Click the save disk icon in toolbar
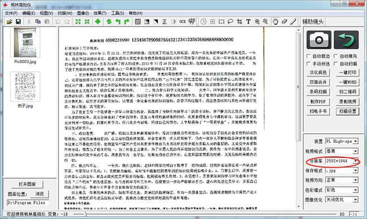 point(18,22)
